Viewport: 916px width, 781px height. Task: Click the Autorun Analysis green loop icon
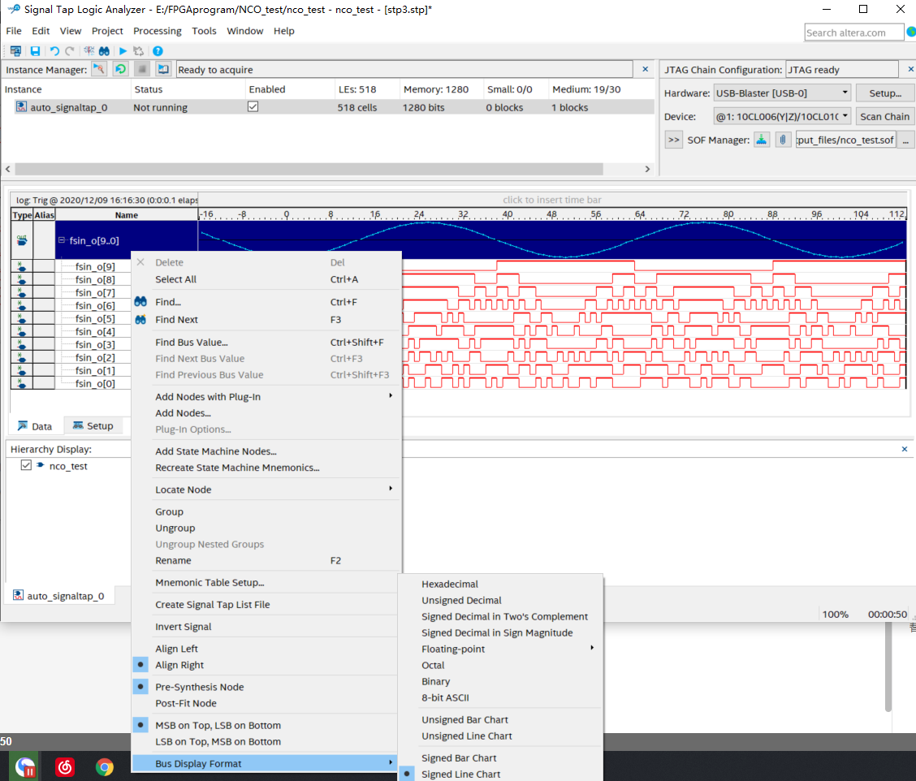click(120, 70)
